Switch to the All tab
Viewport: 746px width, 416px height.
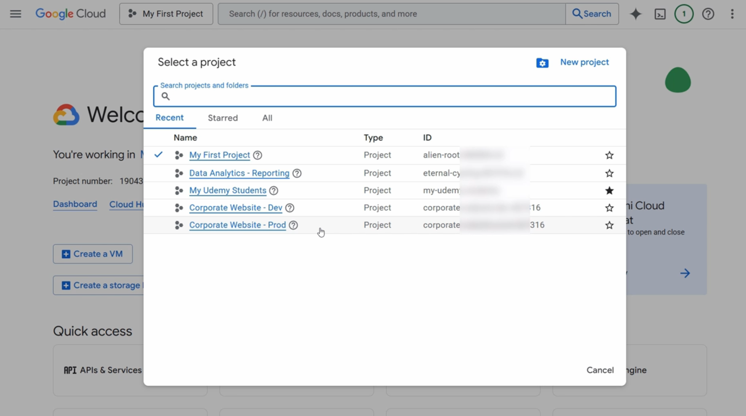tap(267, 118)
